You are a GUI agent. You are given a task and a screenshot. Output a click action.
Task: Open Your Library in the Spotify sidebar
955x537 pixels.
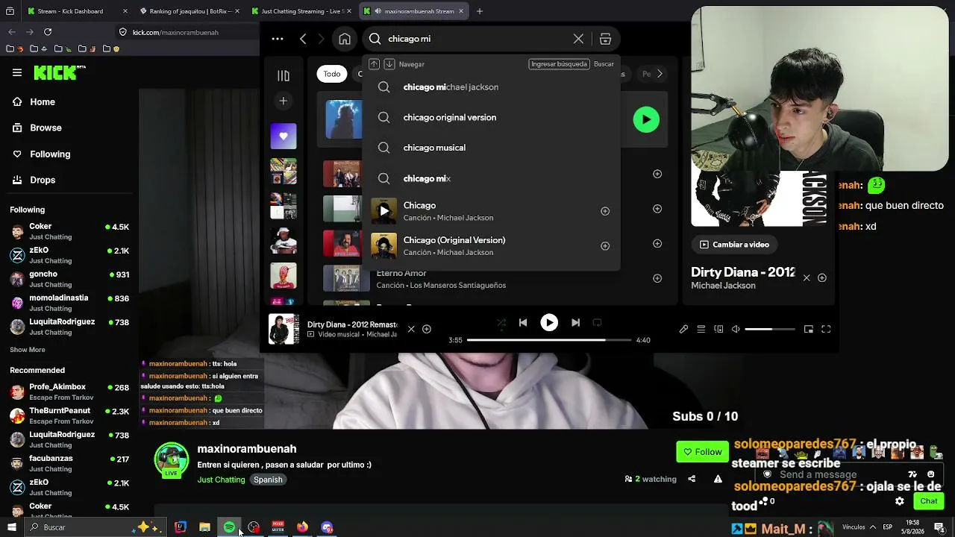(284, 75)
